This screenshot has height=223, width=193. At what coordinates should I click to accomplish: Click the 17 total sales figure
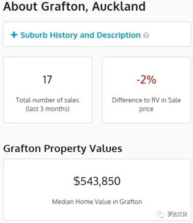[x=48, y=80]
